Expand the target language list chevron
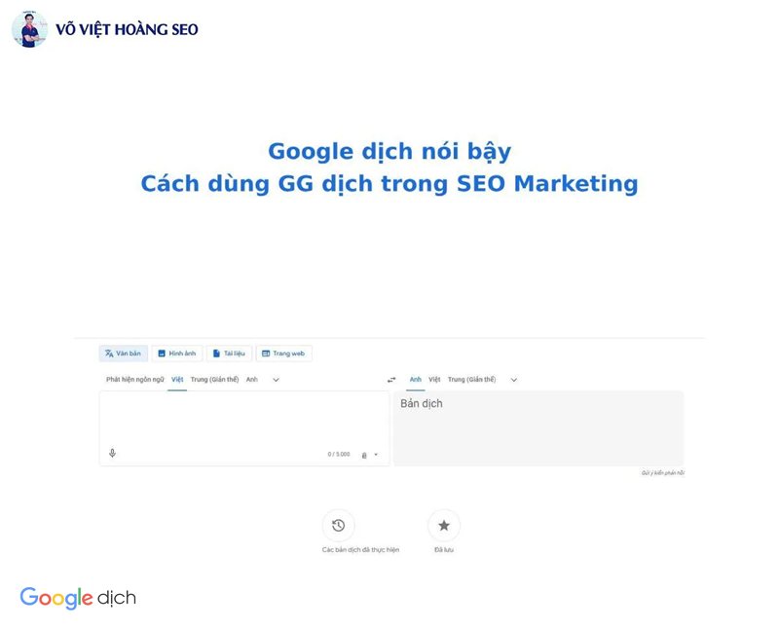Screen dimensions: 779x630 514,380
